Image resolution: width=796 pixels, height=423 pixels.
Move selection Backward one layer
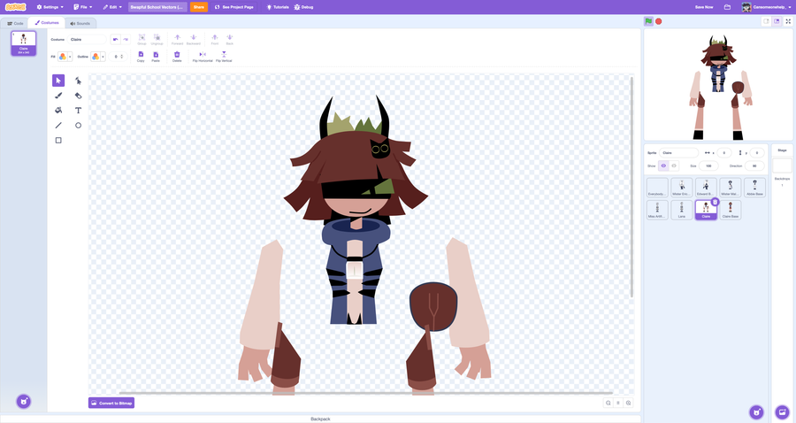coord(194,39)
